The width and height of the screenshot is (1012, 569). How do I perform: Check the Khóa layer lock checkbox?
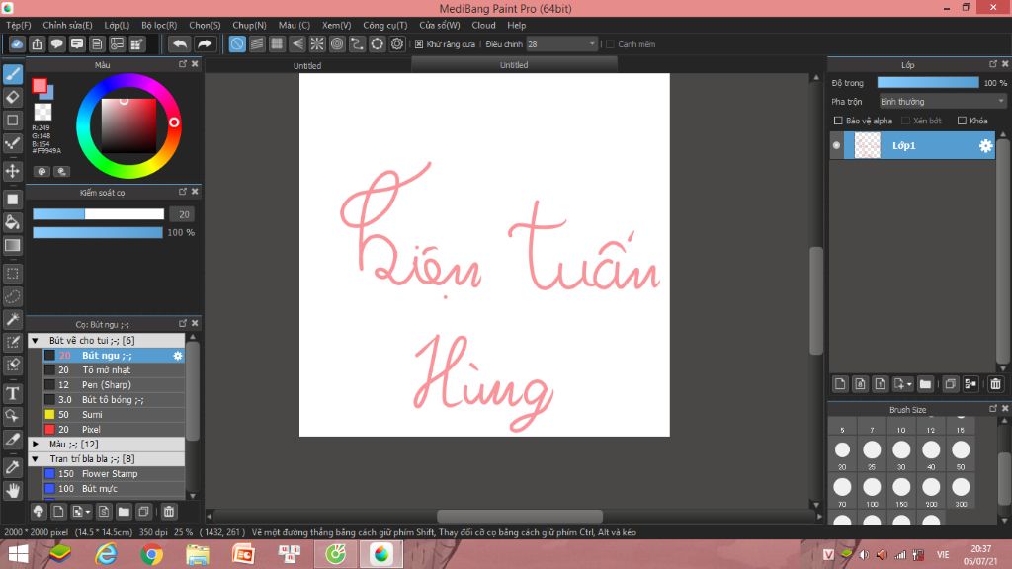coord(962,121)
